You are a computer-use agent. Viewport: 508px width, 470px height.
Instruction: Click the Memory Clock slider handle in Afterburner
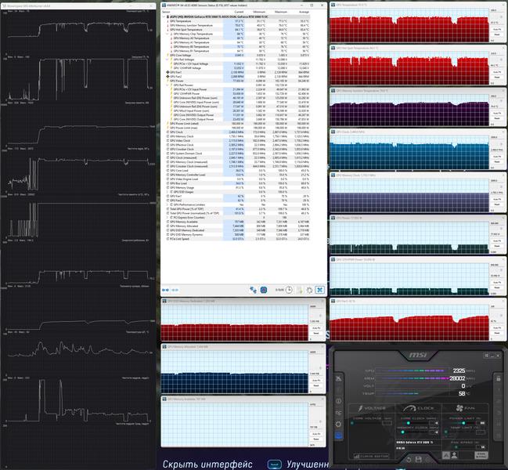[402, 432]
